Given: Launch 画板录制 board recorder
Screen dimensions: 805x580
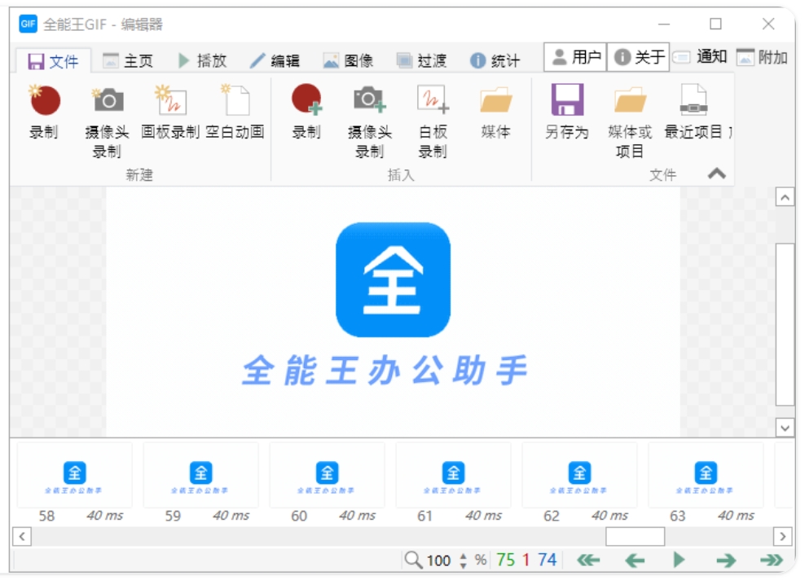Looking at the screenshot, I should [170, 112].
